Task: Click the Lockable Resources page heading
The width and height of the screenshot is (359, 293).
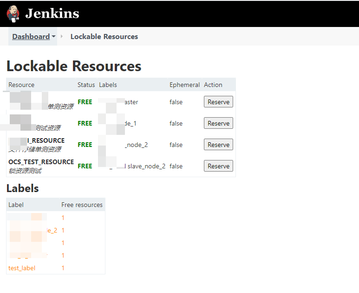Action: pyautogui.click(x=74, y=66)
